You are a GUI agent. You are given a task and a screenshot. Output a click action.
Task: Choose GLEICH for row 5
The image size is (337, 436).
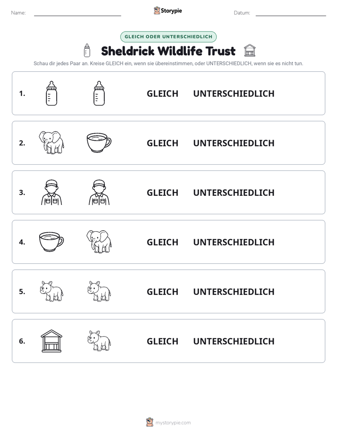(x=162, y=292)
